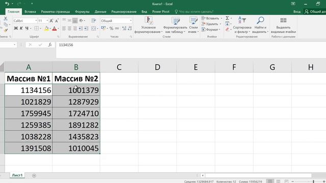Toggle underline formatting Ч

point(27,28)
